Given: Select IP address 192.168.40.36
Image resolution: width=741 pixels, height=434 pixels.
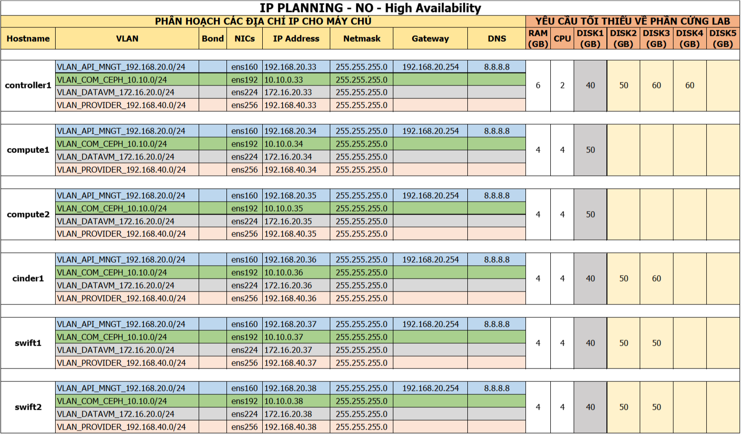Looking at the screenshot, I should pos(296,298).
